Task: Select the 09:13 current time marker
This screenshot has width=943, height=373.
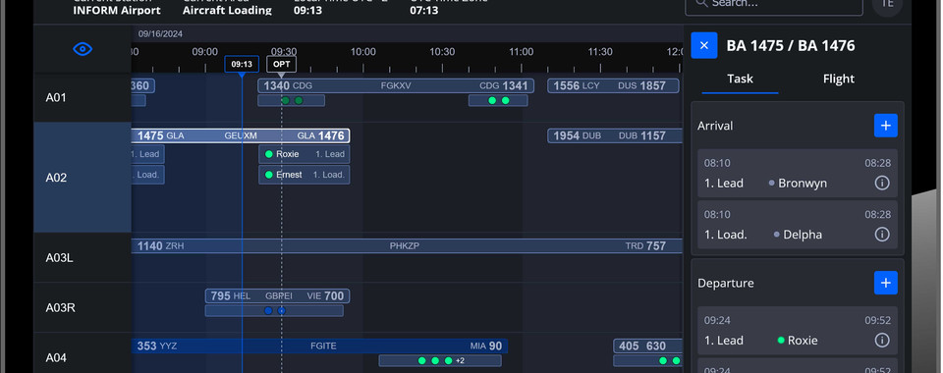Action: click(242, 64)
